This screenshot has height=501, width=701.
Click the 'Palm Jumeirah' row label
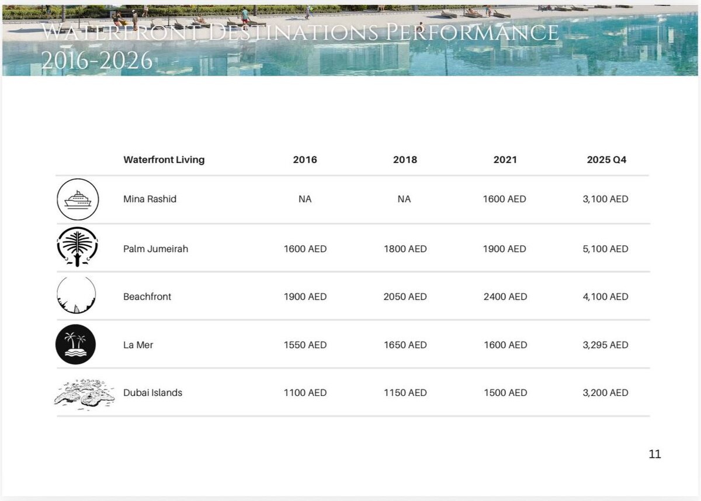pyautogui.click(x=155, y=249)
